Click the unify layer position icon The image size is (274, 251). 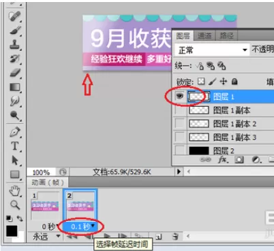click(x=200, y=66)
